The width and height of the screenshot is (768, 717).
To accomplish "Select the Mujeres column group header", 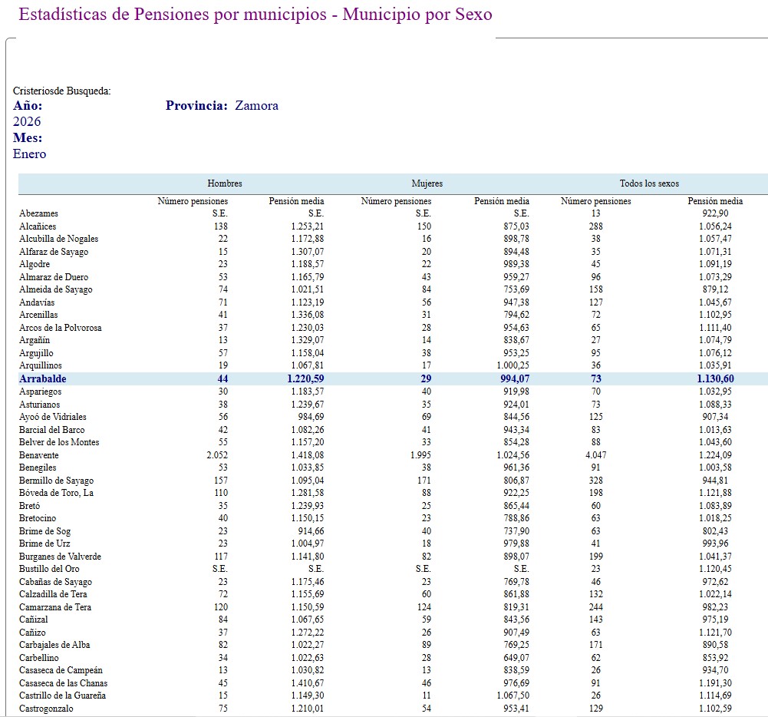I will [427, 183].
